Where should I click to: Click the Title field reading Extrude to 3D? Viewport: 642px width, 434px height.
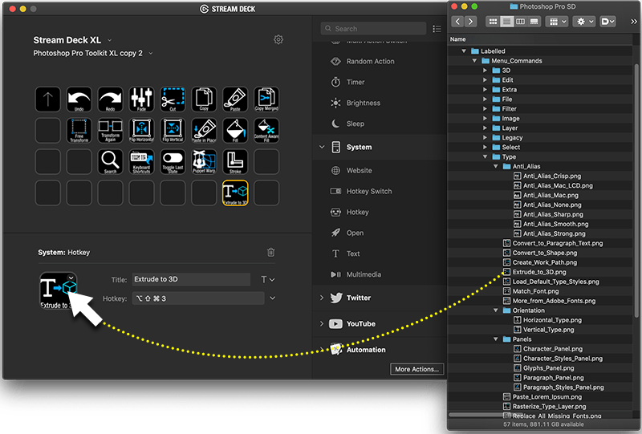tap(191, 279)
